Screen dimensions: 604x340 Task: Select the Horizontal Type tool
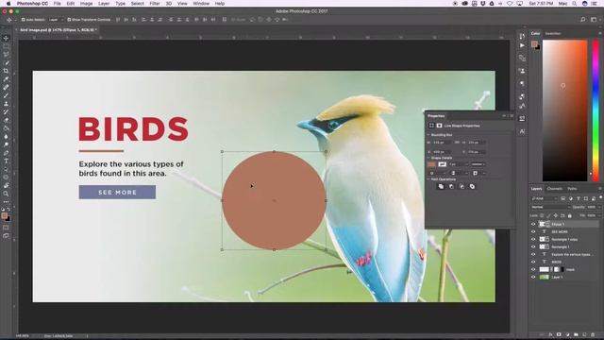[6, 161]
